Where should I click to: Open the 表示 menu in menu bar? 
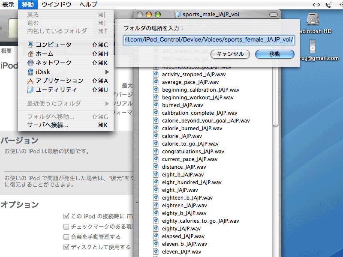pyautogui.click(x=8, y=4)
